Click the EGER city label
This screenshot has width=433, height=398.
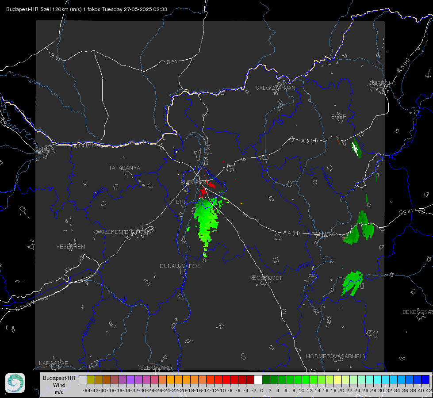click(x=339, y=117)
